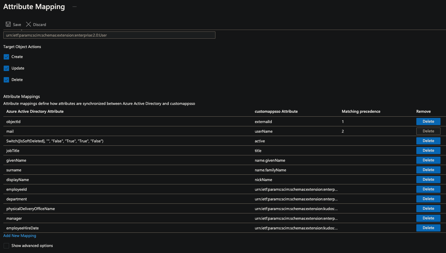Click the Attribute Mappings section heading

22,97
